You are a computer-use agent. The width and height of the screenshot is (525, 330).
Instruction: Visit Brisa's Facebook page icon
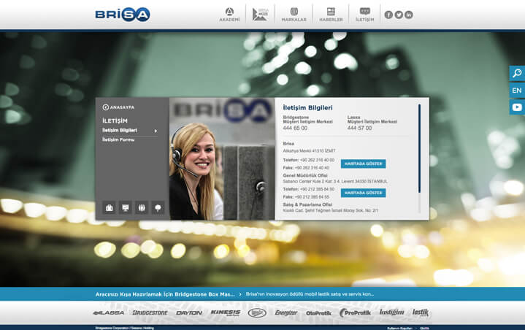tap(388, 15)
